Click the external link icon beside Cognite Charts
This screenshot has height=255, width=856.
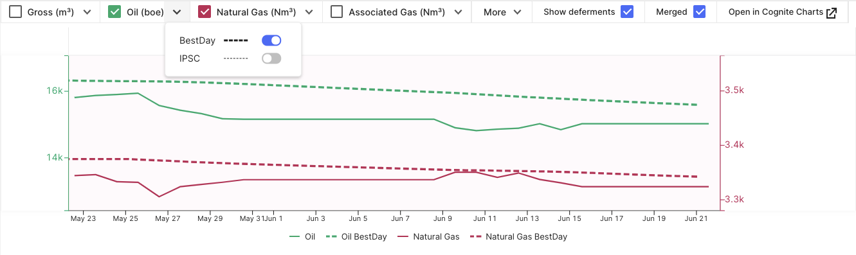(832, 12)
